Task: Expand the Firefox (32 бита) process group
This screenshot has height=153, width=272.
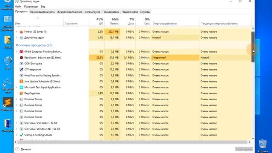Action: tap(16, 32)
